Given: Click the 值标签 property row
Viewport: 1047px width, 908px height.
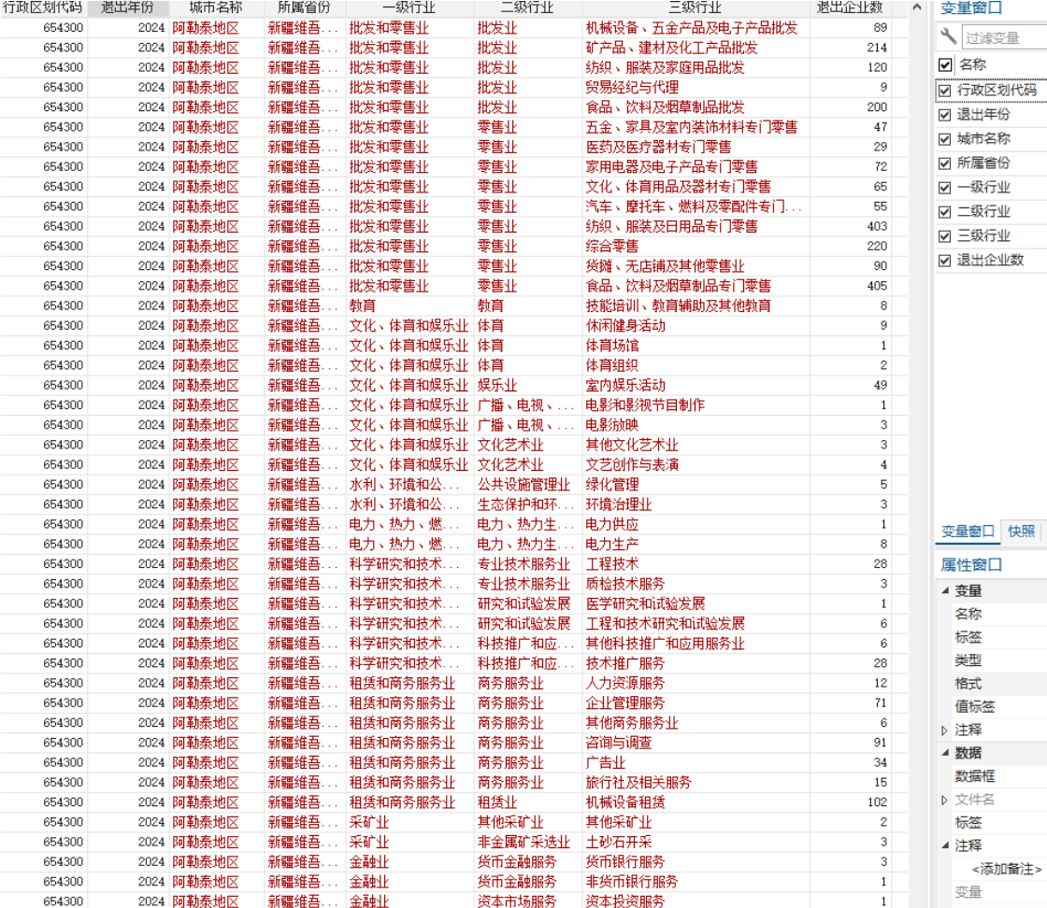Looking at the screenshot, I should point(998,706).
